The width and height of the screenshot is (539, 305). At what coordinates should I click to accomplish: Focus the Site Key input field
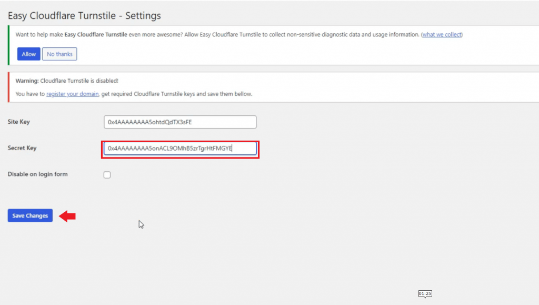pyautogui.click(x=180, y=122)
